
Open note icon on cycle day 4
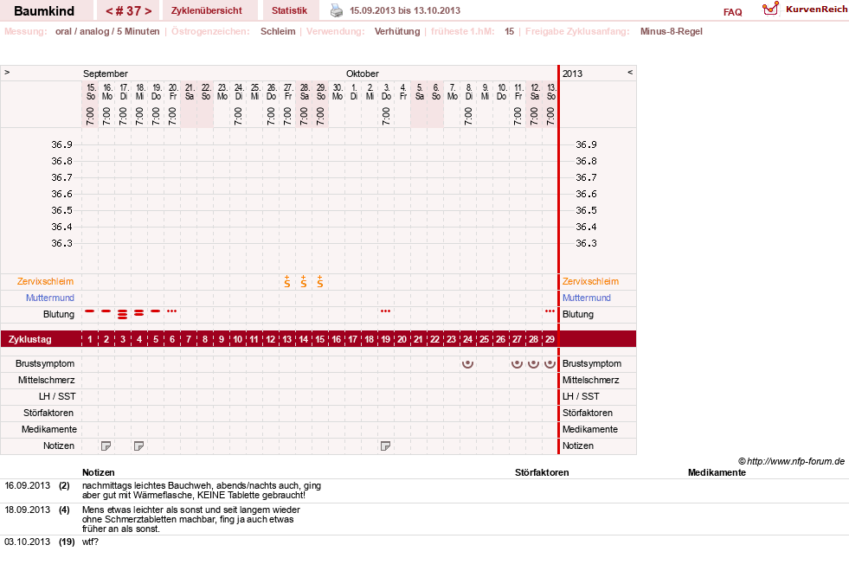pos(138,446)
